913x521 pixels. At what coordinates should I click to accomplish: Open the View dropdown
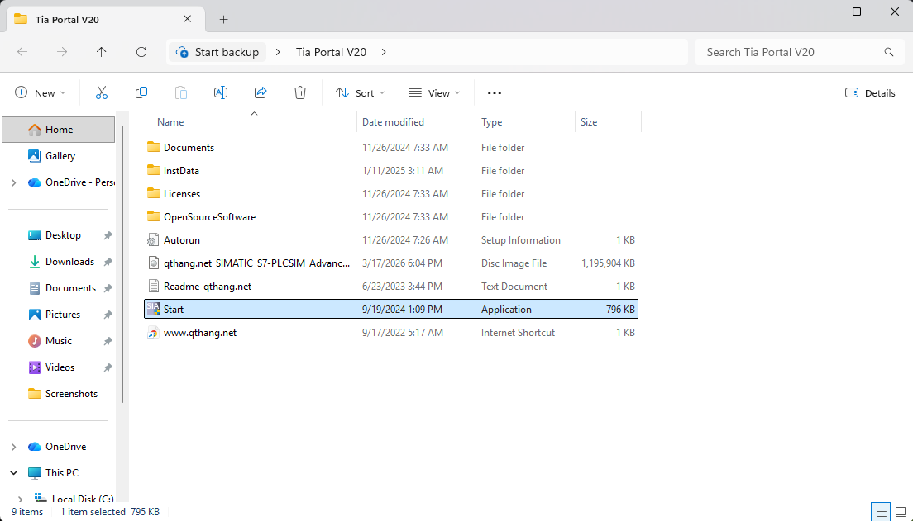(434, 93)
